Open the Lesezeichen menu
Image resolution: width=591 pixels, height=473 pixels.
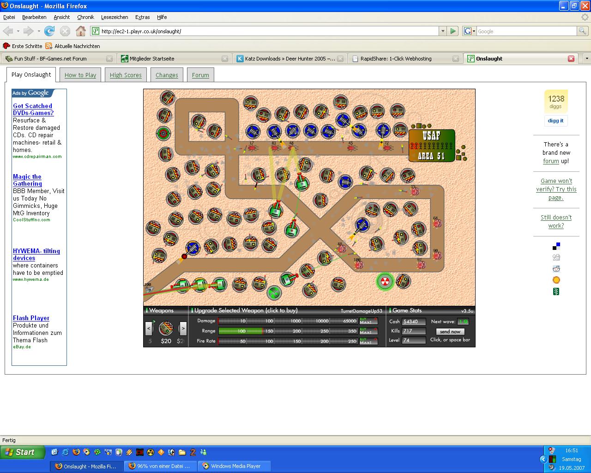[x=115, y=17]
